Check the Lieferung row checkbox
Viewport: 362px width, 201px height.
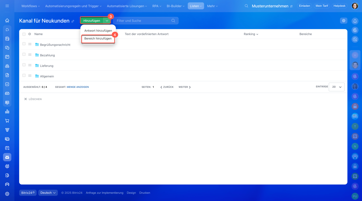pyautogui.click(x=24, y=65)
